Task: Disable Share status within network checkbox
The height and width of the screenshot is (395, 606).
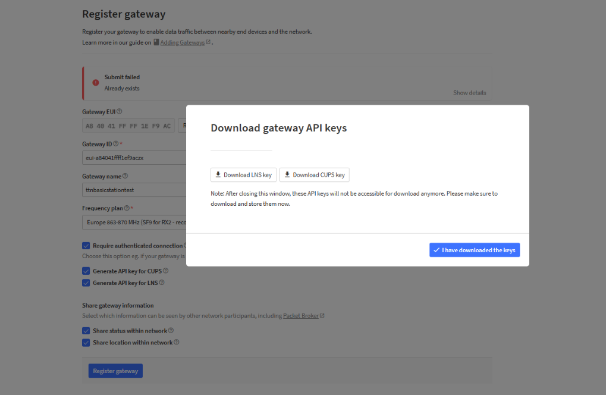Action: tap(86, 331)
